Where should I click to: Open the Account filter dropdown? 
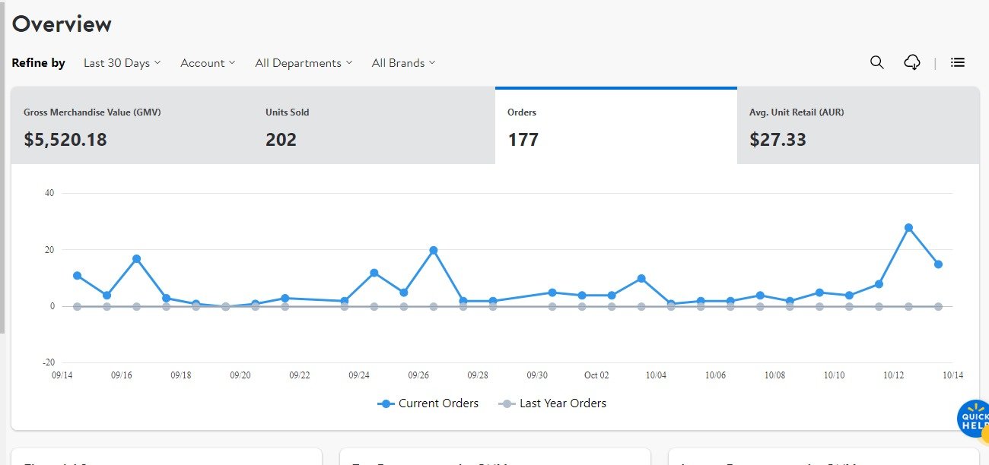pyautogui.click(x=207, y=63)
